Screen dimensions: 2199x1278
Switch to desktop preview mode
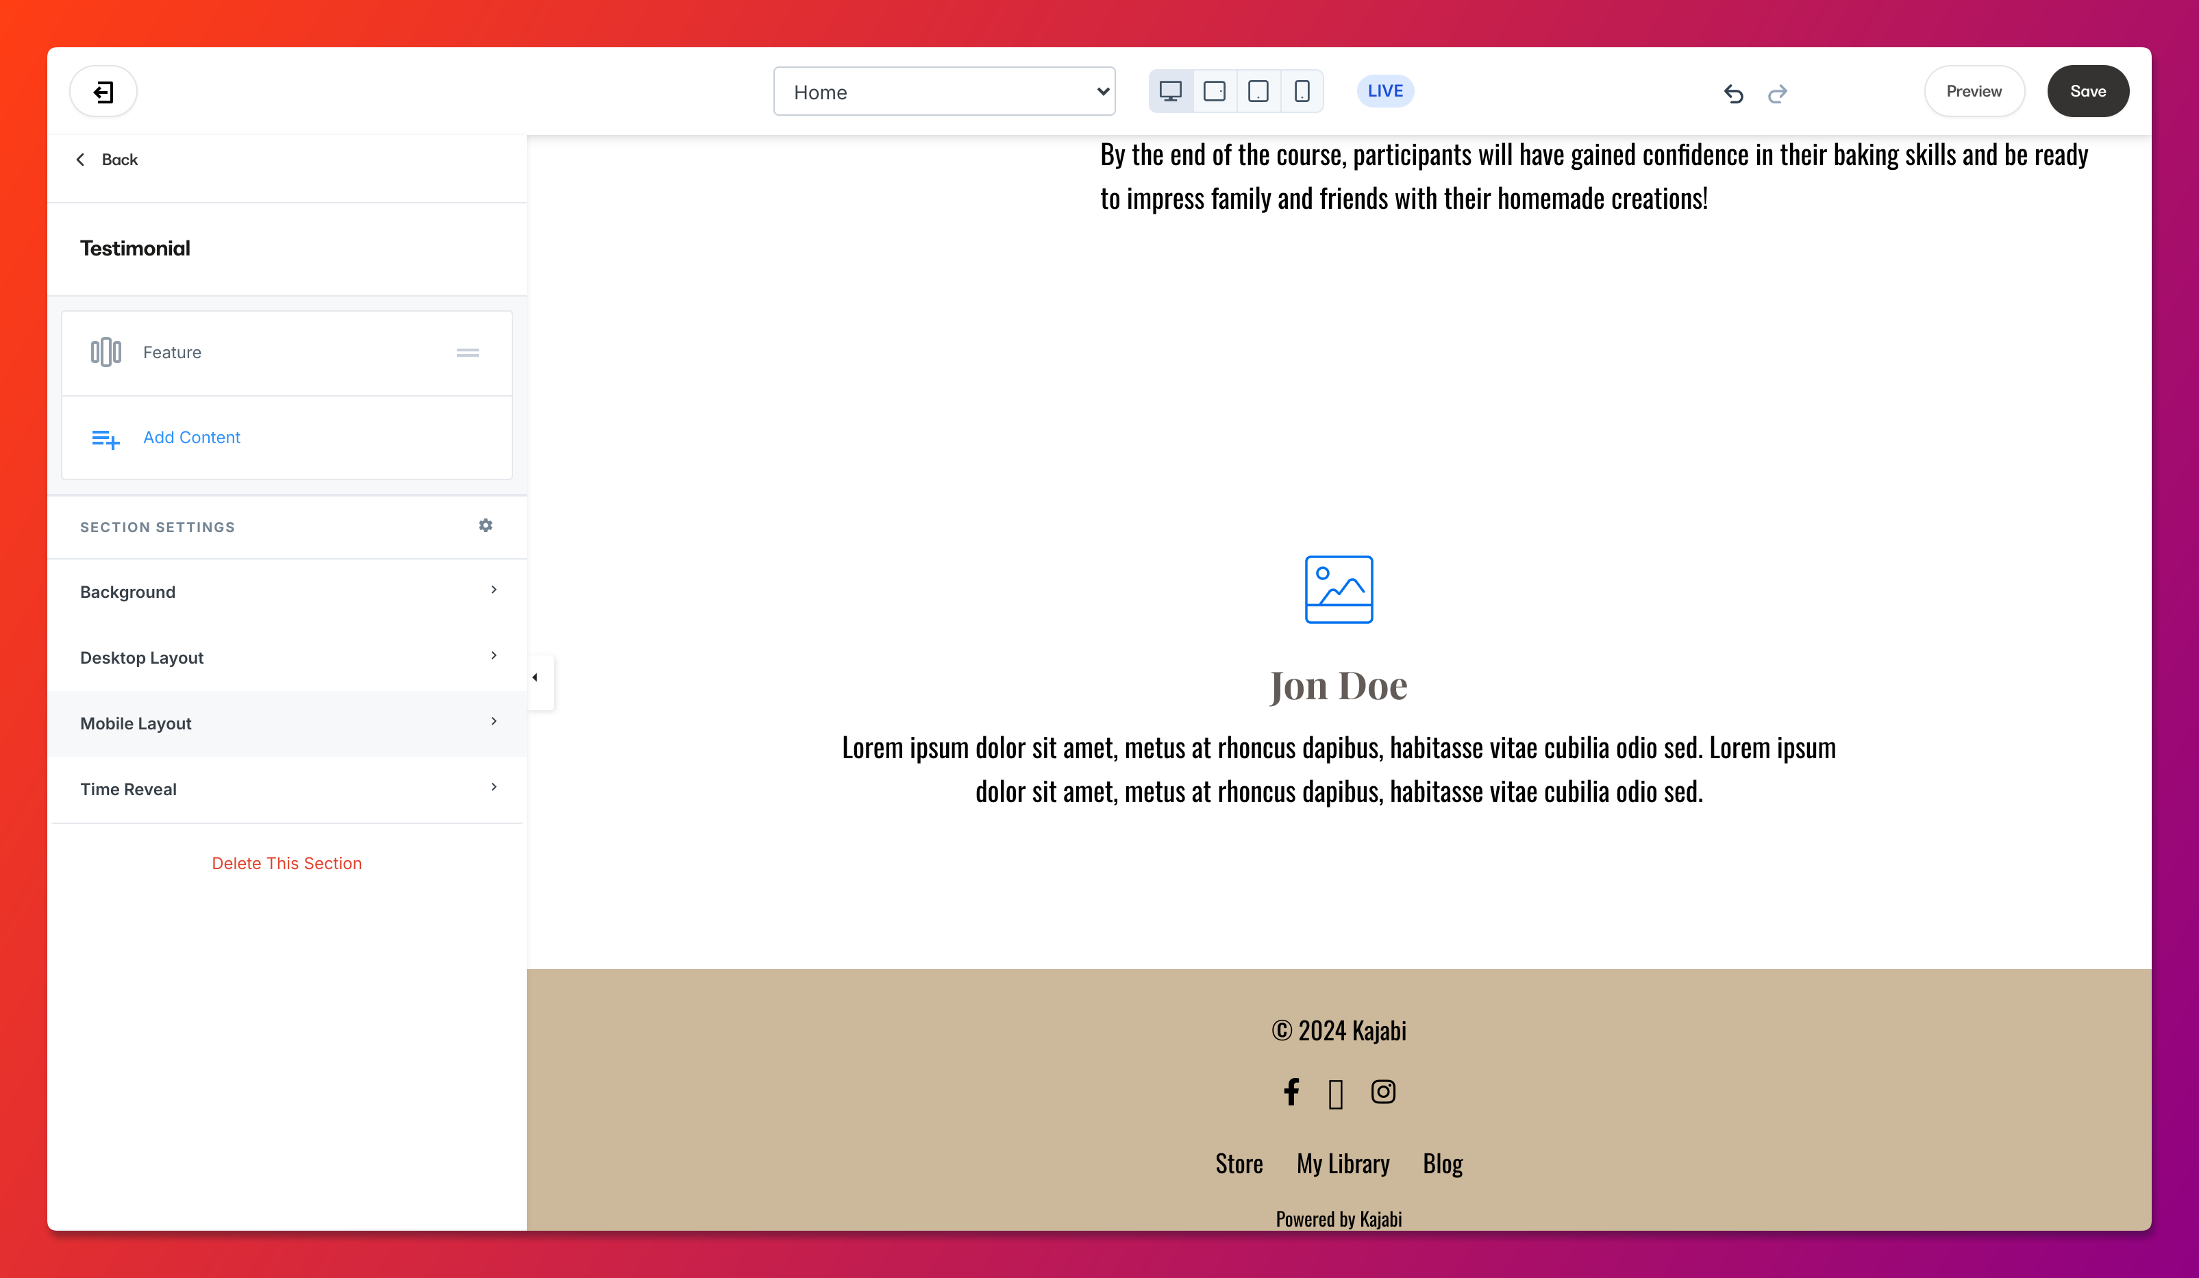pyautogui.click(x=1170, y=92)
